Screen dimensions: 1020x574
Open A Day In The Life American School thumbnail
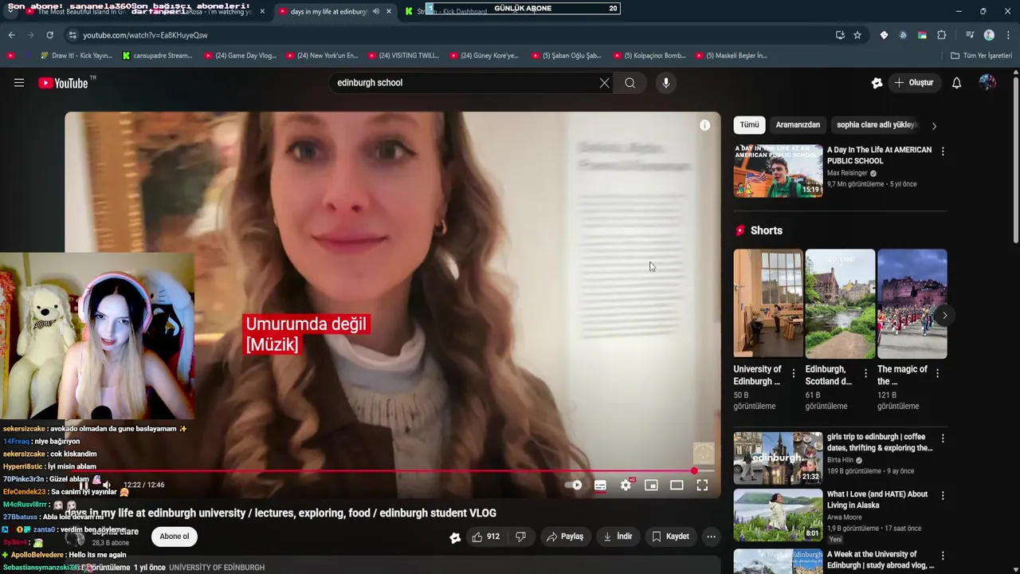pyautogui.click(x=778, y=171)
